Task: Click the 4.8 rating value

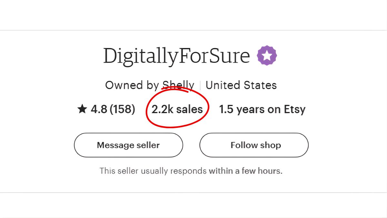Action: [x=99, y=109]
